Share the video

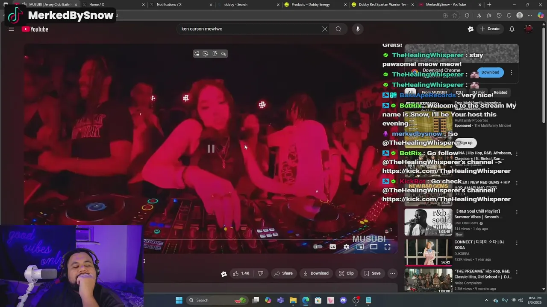(x=284, y=273)
